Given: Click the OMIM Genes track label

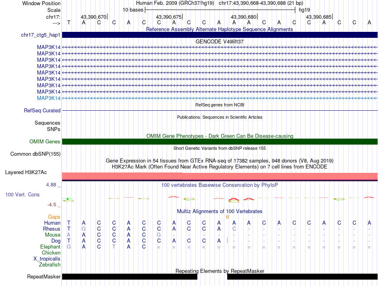Looking at the screenshot, I should pyautogui.click(x=45, y=142).
